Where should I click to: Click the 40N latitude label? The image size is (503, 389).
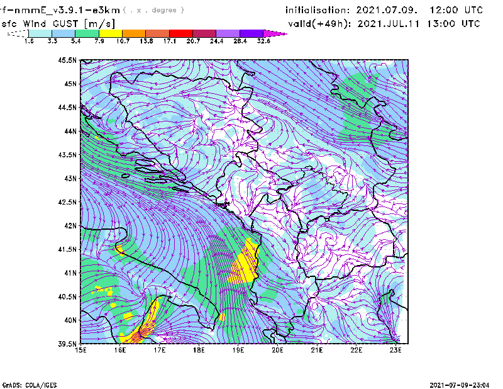(x=70, y=320)
